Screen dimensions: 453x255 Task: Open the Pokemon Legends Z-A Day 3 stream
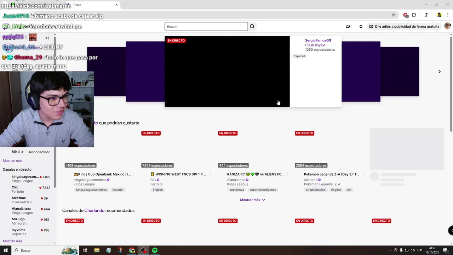332,174
